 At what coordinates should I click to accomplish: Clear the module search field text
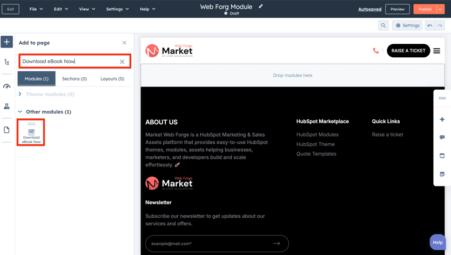122,62
